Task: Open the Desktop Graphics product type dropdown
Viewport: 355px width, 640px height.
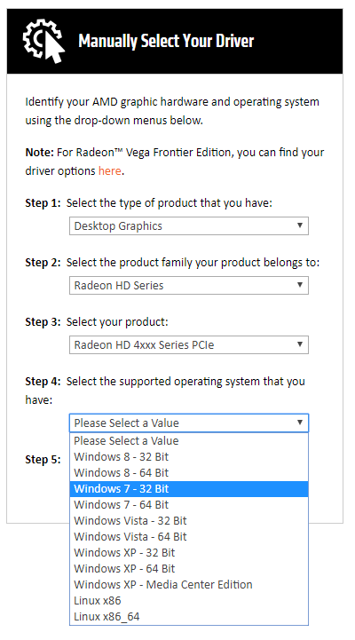Action: [x=189, y=225]
